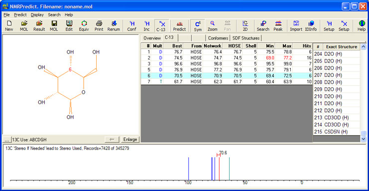
Task: Select structure entry 213 CD3OD (H)
Action: pyautogui.click(x=337, y=118)
